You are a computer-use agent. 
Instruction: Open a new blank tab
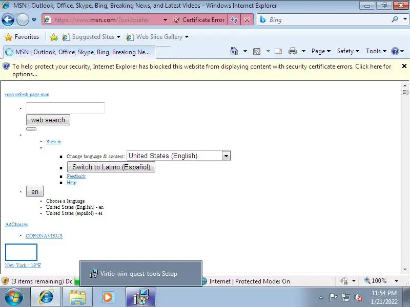coord(163,52)
